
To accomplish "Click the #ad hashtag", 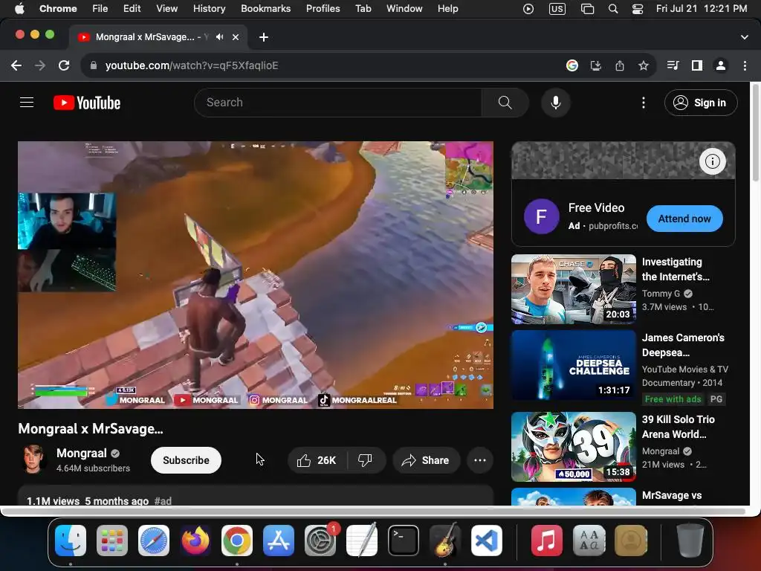I will point(163,500).
